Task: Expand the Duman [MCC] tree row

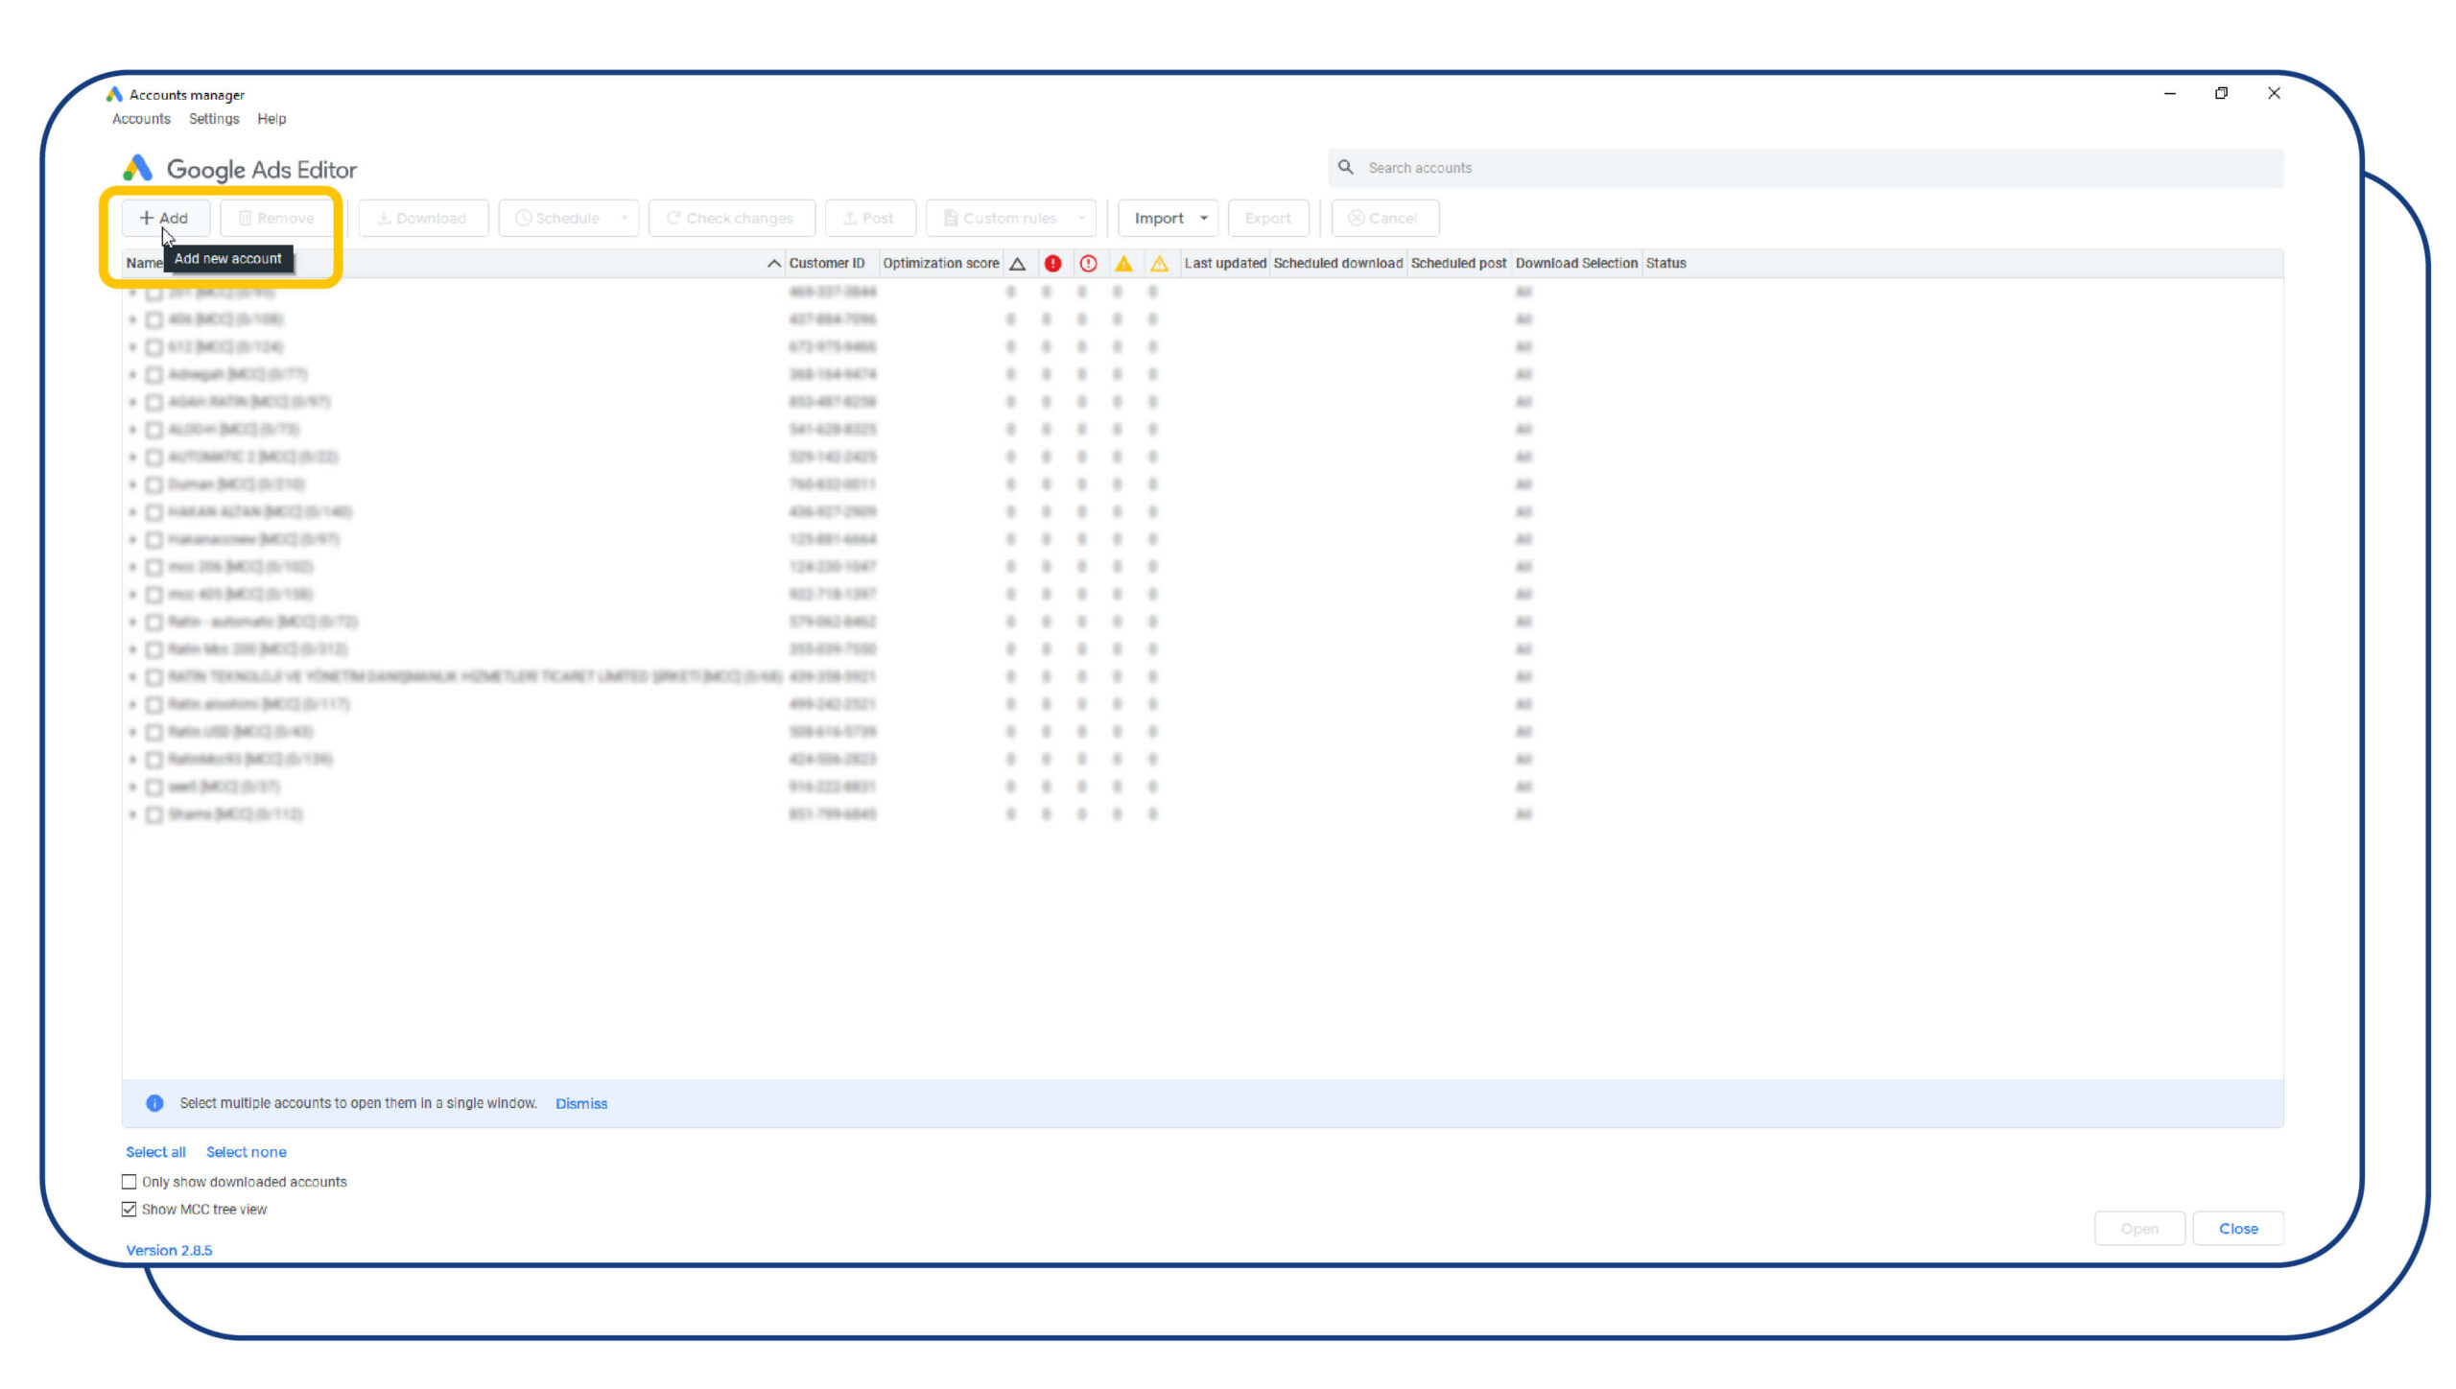Action: (x=133, y=484)
